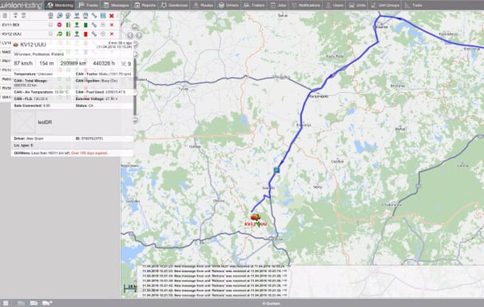Click the magnifier unit search header icon
Screen dimensions: 484x307
click(x=60, y=16)
